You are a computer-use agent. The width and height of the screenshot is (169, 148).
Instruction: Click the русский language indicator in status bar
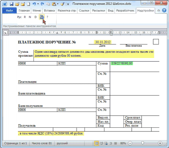click(62, 143)
